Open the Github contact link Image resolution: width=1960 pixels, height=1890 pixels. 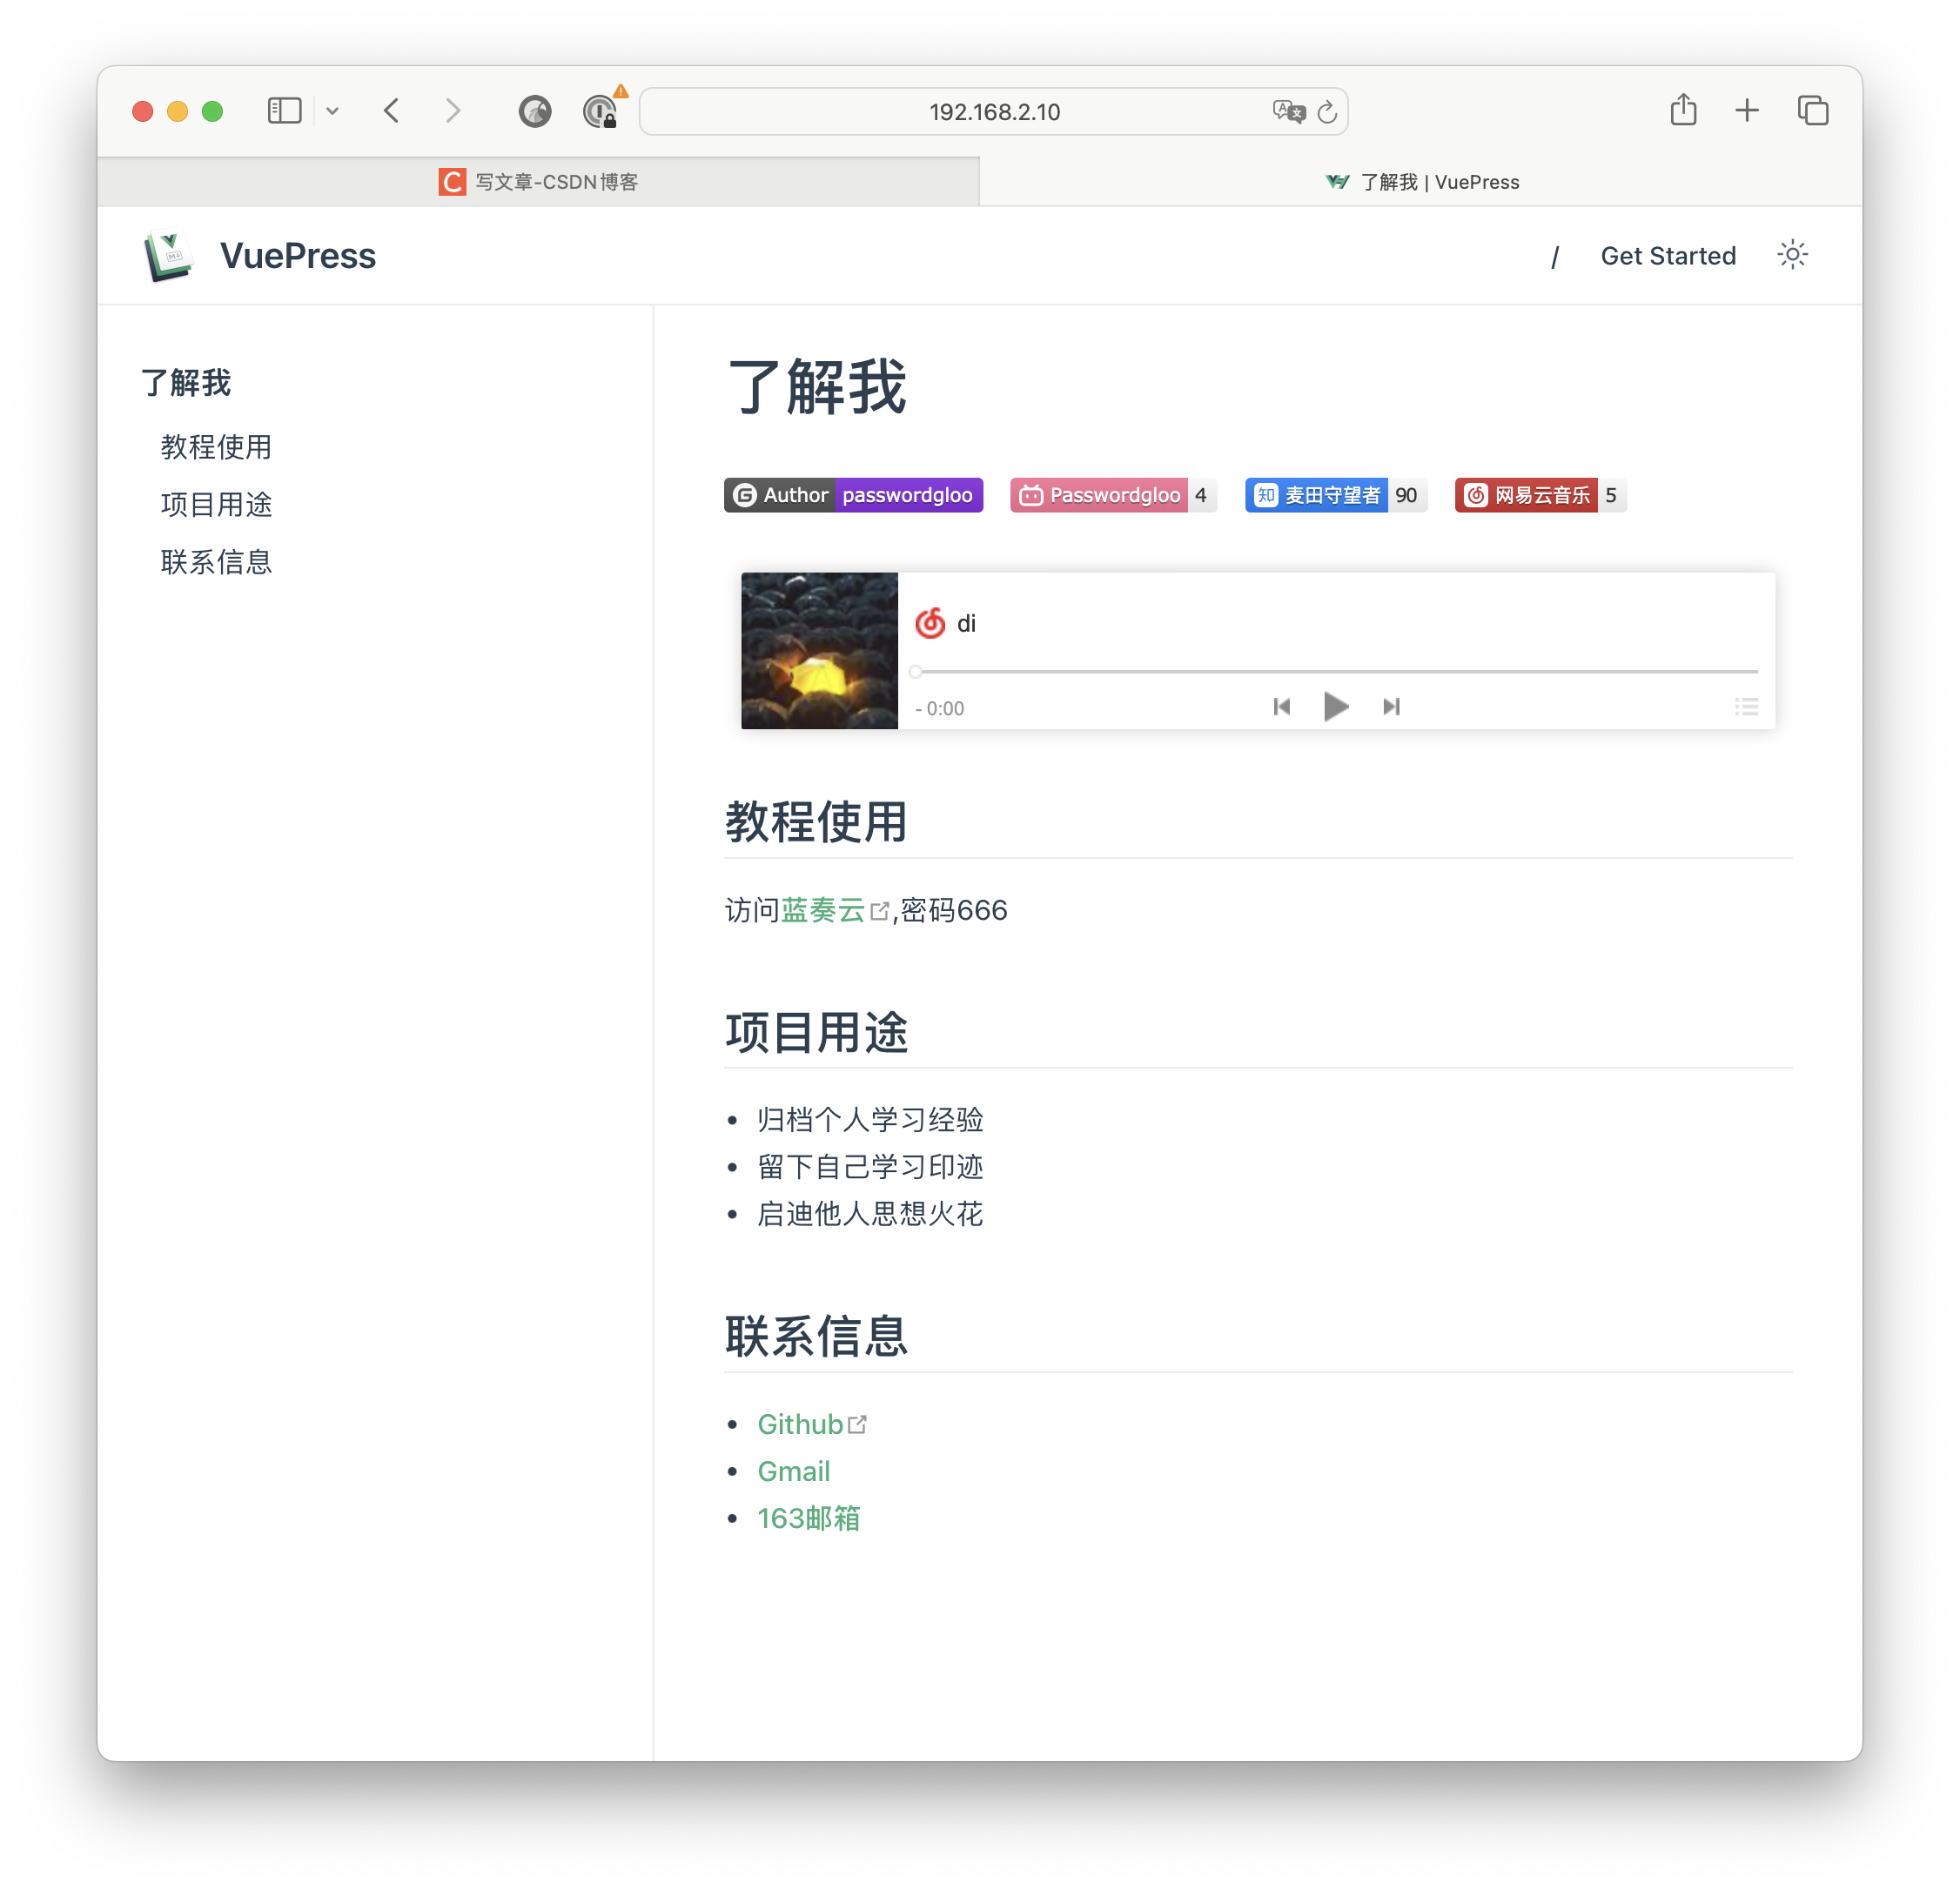tap(800, 1424)
